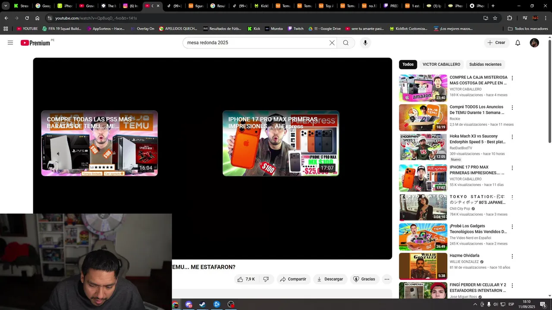Open Hazme Olvidarla video title
Screen dimensions: 552x310
(464, 255)
